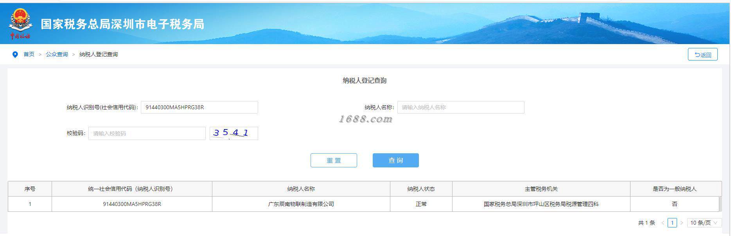Focus the 纳税人识别号 input field
Image resolution: width=731 pixels, height=236 pixels.
pyautogui.click(x=199, y=107)
